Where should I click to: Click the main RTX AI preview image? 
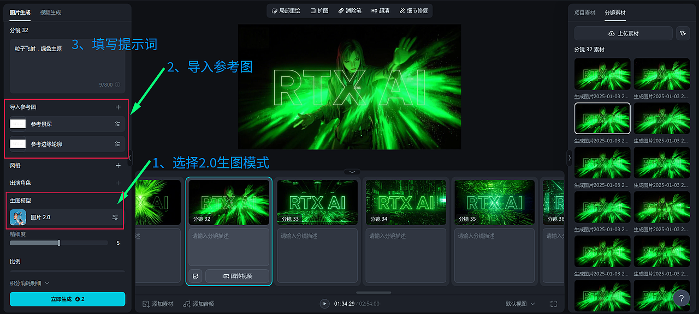pyautogui.click(x=349, y=87)
